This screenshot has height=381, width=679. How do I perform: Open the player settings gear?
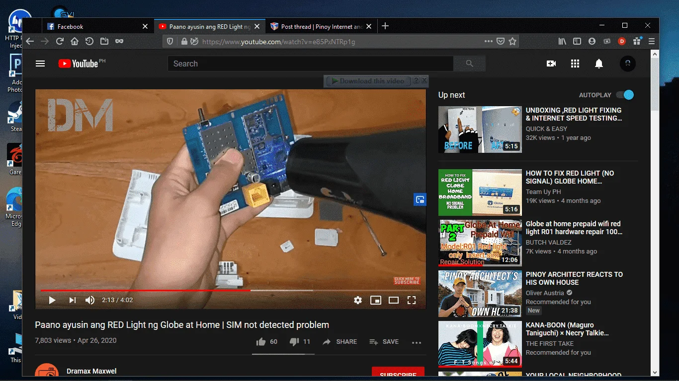coord(358,300)
